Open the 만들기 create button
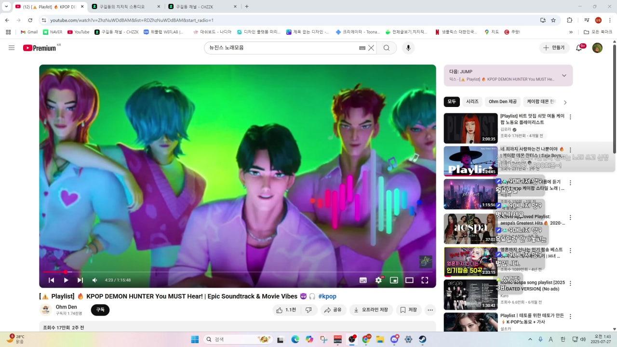Image resolution: width=617 pixels, height=347 pixels. click(x=554, y=48)
